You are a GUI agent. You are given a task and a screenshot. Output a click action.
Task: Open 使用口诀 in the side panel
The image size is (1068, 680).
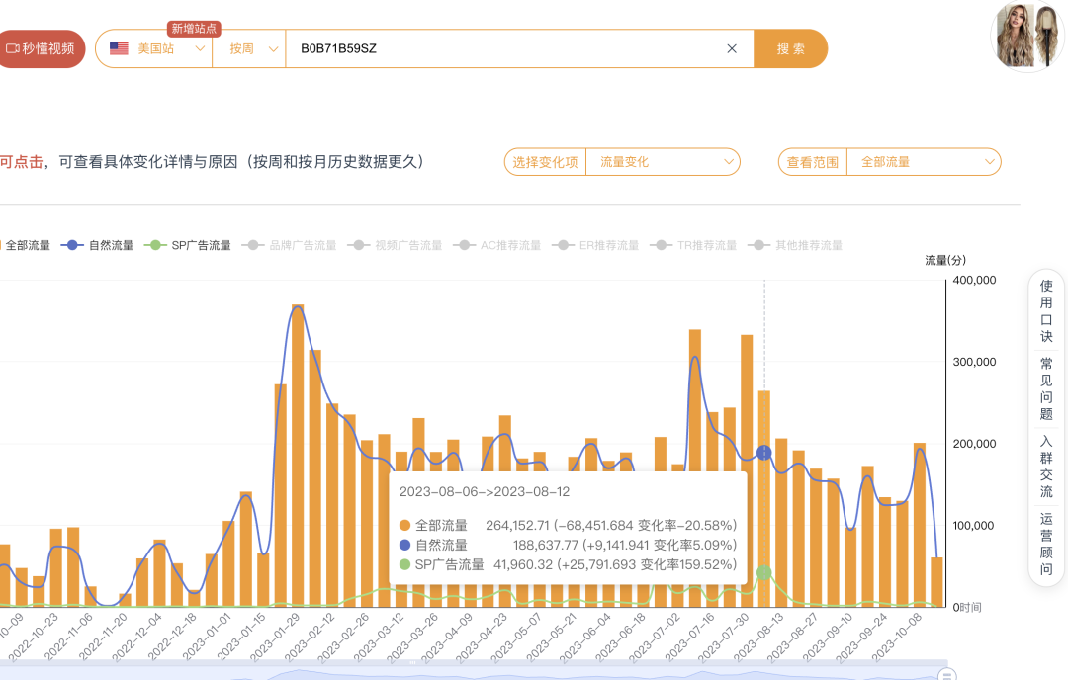point(1046,311)
